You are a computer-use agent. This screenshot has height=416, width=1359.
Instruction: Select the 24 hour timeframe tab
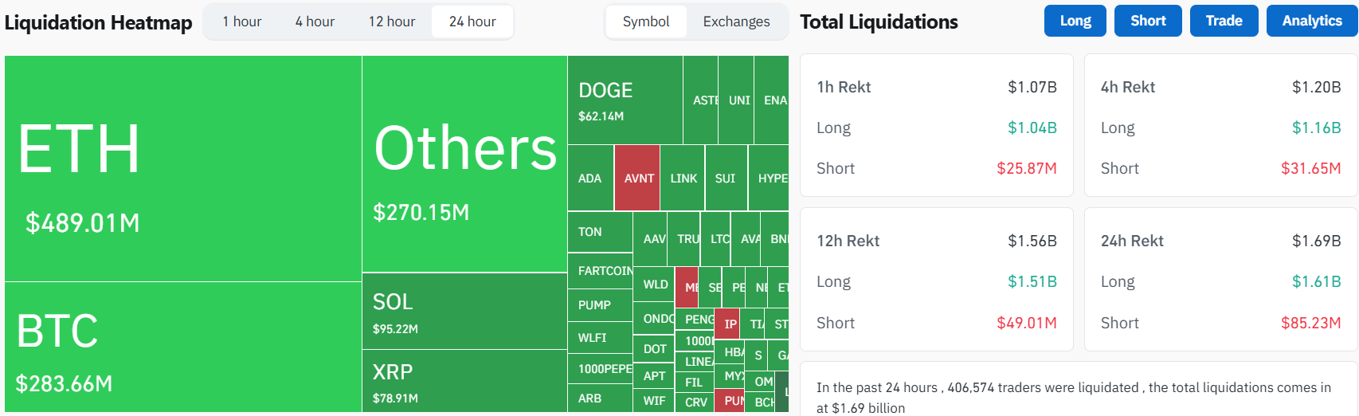tap(472, 22)
